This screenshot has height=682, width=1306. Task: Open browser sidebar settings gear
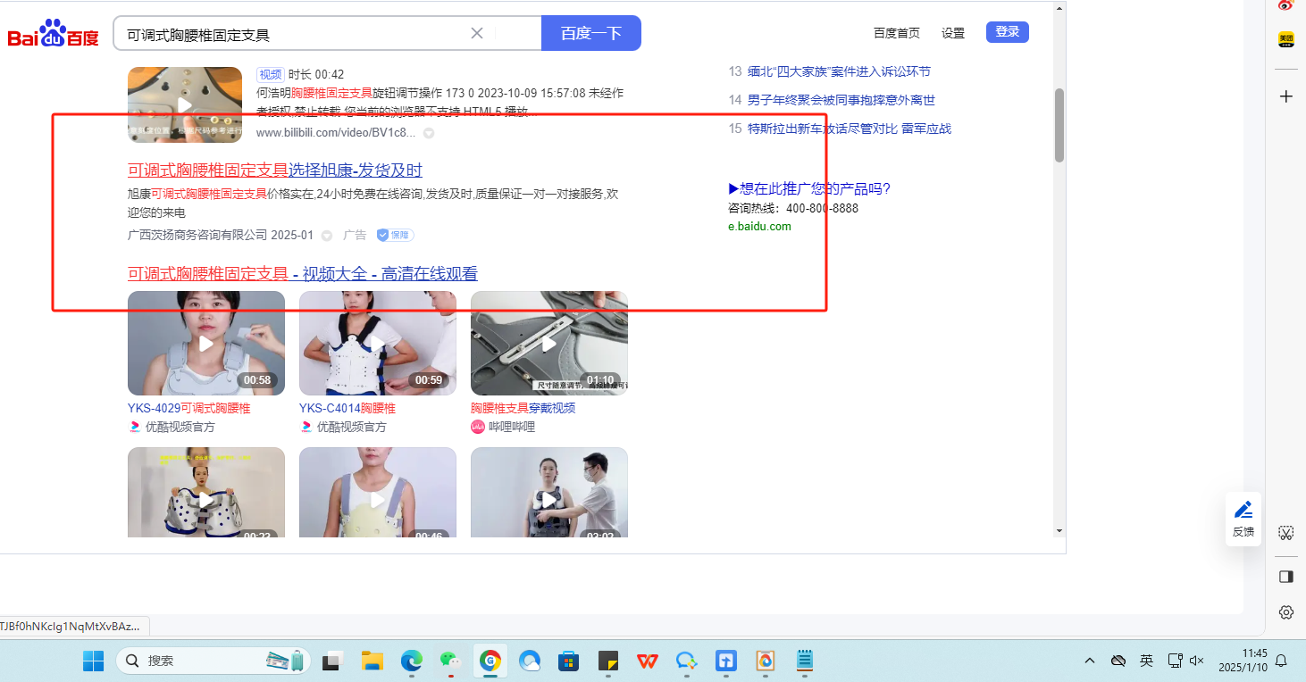(x=1286, y=612)
